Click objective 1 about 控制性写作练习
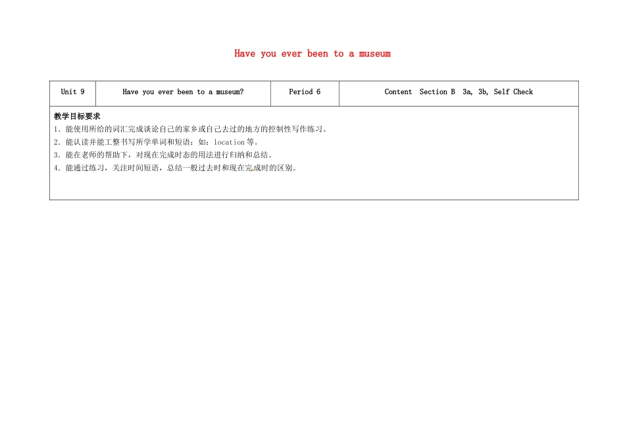This screenshot has width=625, height=442. [x=191, y=129]
